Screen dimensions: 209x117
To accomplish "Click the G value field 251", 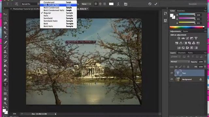I will (199, 19).
